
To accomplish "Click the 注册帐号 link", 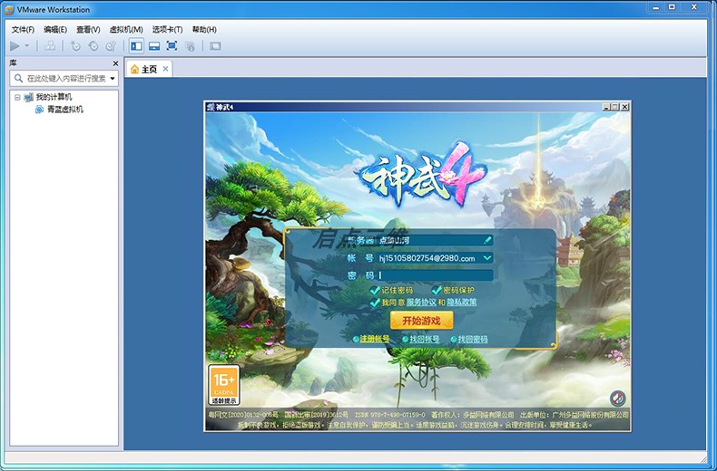I will pos(375,339).
